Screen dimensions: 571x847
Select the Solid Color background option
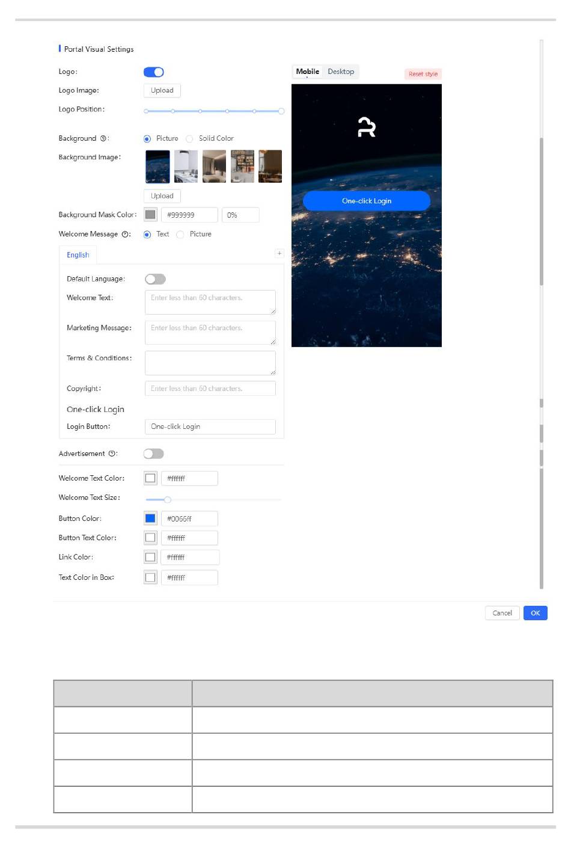tap(189, 139)
